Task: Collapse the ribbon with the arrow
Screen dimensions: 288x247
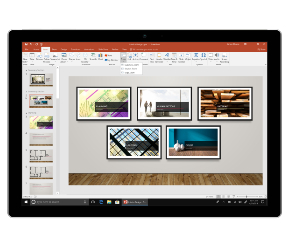Action: [x=266, y=65]
